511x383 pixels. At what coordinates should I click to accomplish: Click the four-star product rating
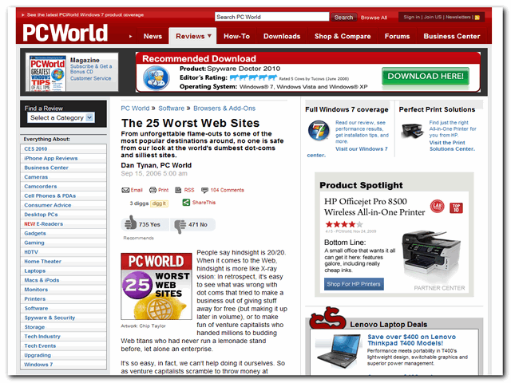point(344,224)
